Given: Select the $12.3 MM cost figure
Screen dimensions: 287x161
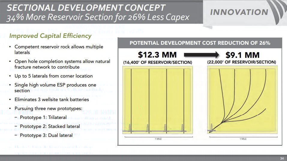Looking at the screenshot, I should point(157,55).
